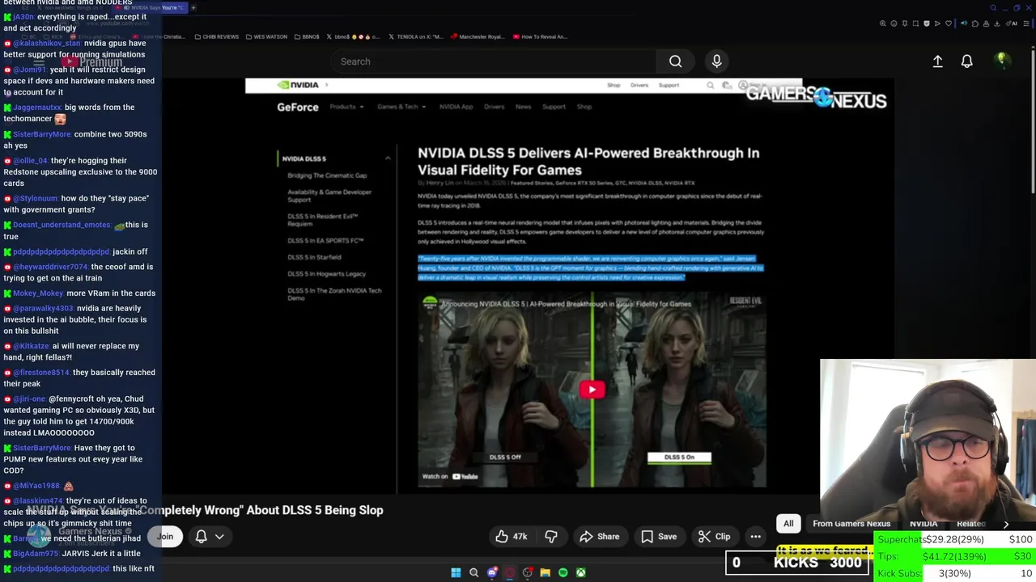Open DLSS 5 In Starfield sidebar link
This screenshot has height=582, width=1036.
[x=314, y=257]
